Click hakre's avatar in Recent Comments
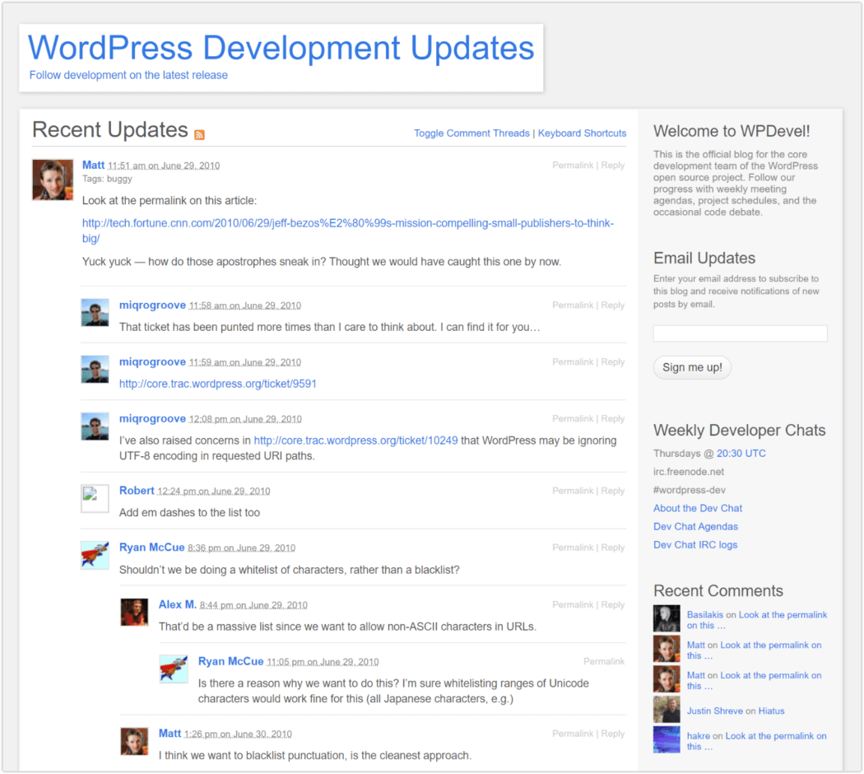This screenshot has height=774, width=864. point(667,739)
